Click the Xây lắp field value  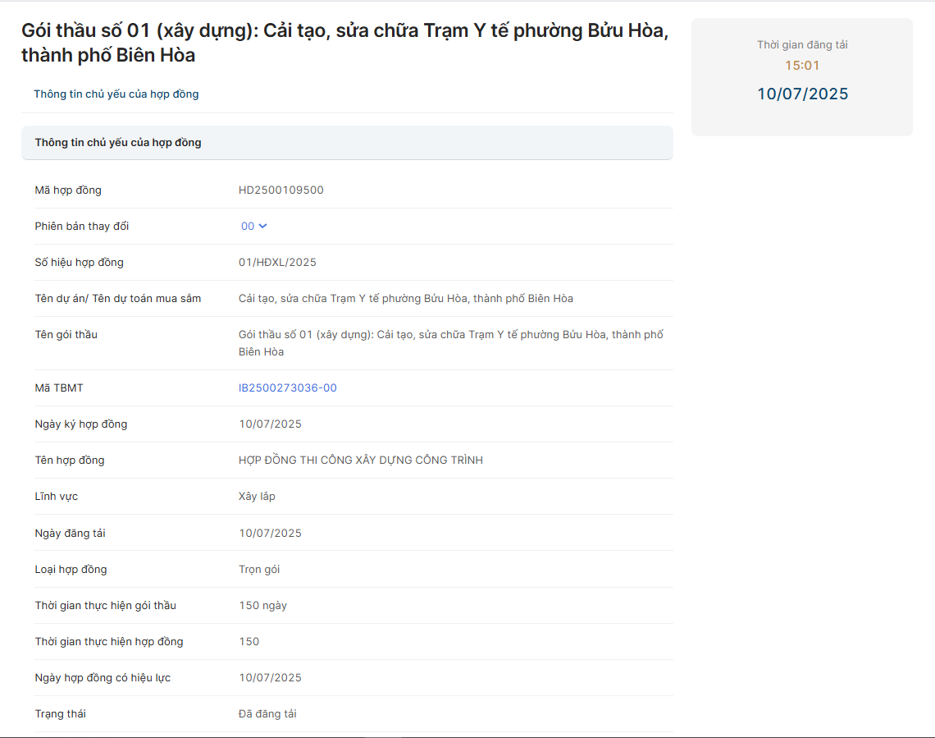[x=257, y=497]
